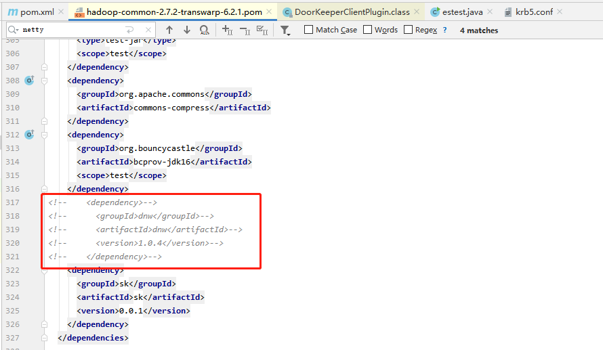603x350 pixels.
Task: Click the Regex help question mark
Action: (445, 30)
